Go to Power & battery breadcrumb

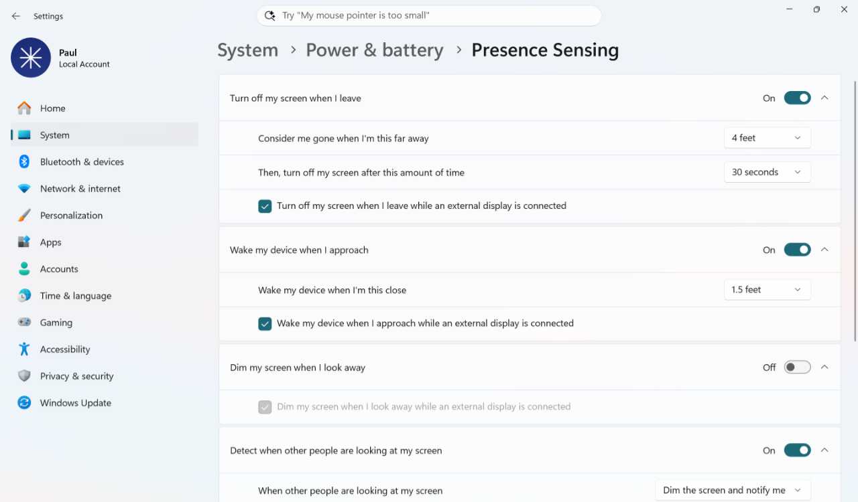pyautogui.click(x=375, y=50)
